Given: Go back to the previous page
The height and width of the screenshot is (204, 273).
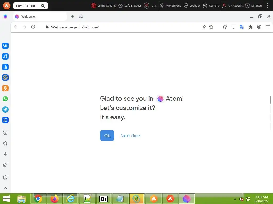Looking at the screenshot, I should [x=16, y=27].
